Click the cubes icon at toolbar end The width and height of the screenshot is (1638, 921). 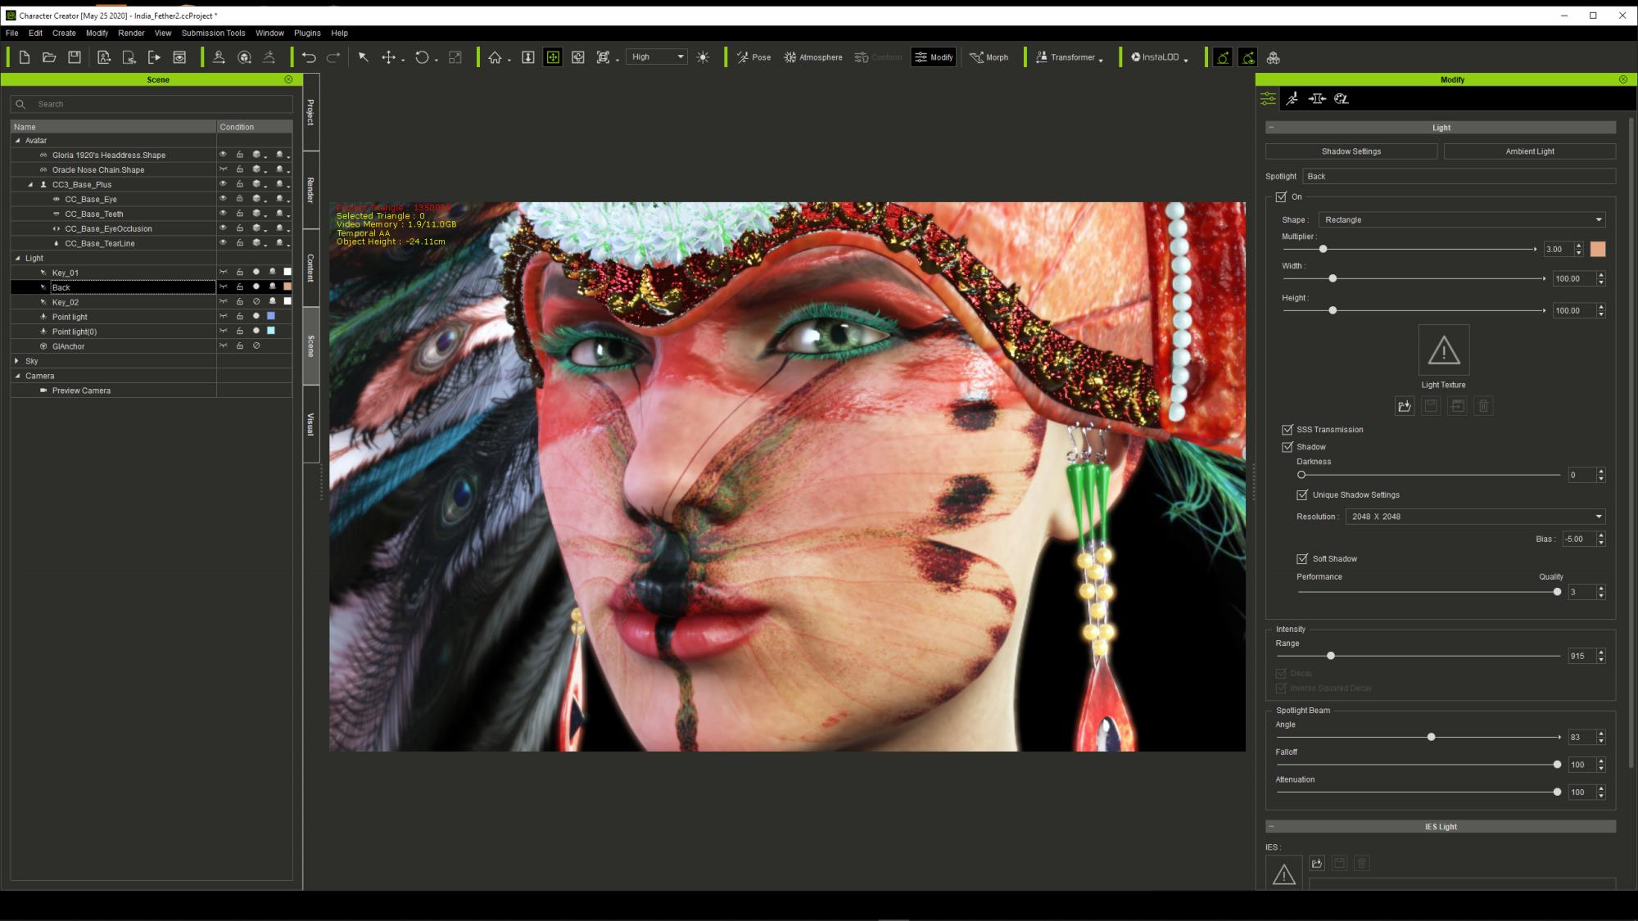(x=1273, y=57)
